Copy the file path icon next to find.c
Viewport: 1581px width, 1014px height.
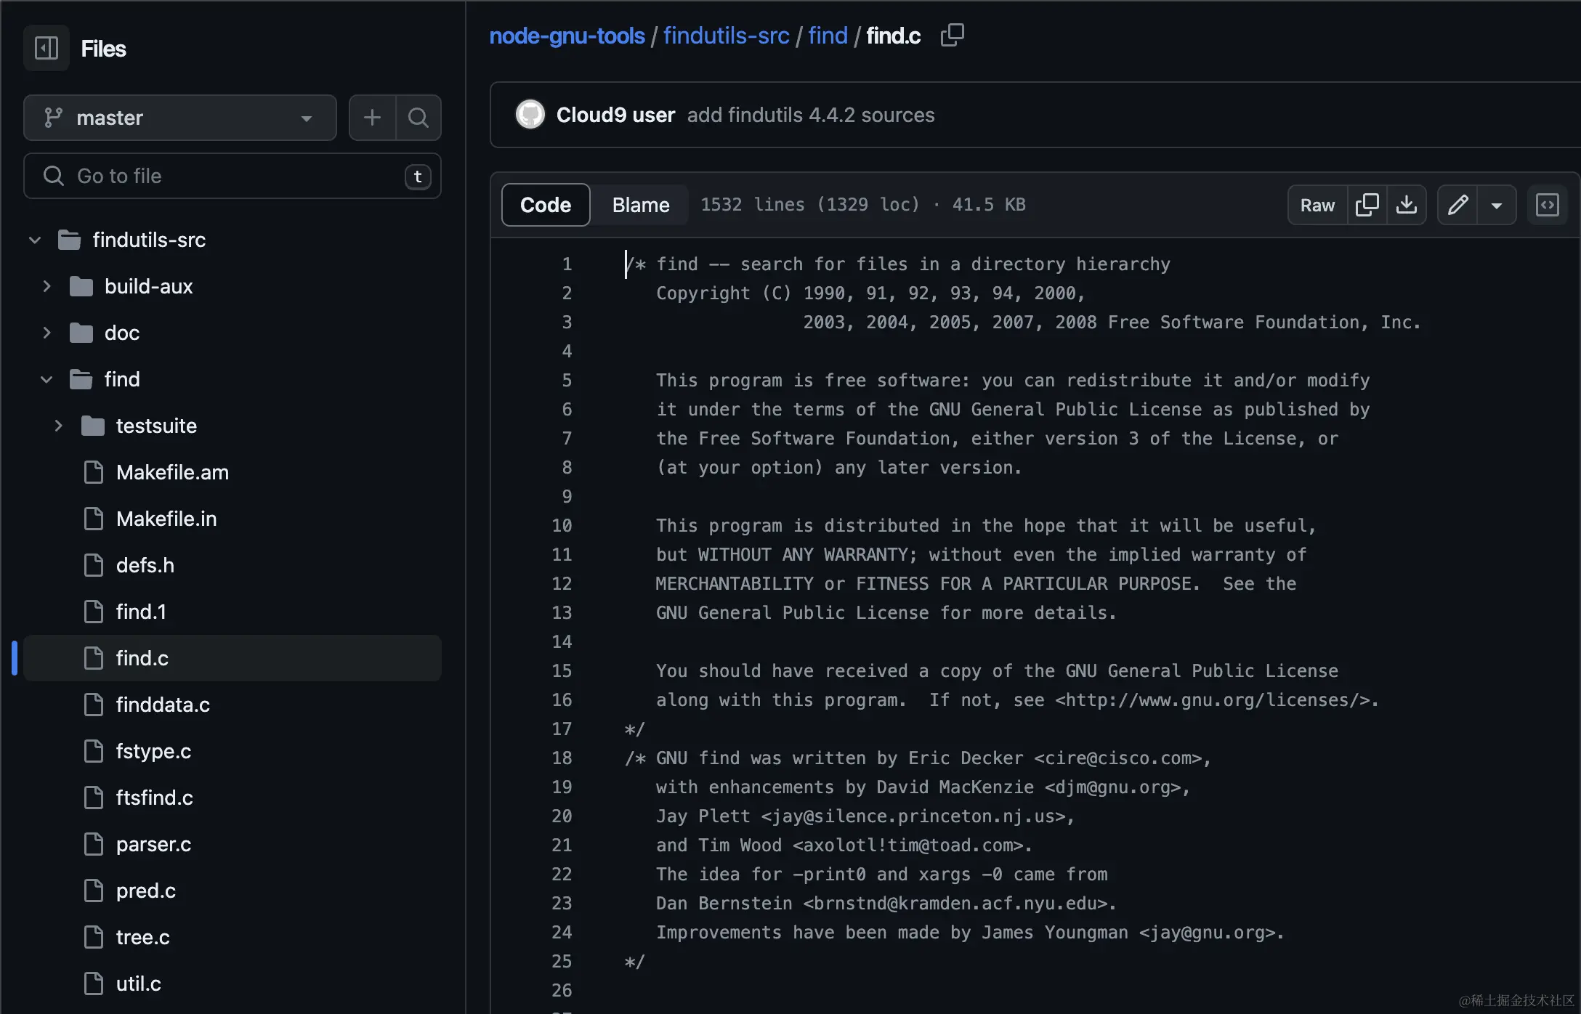952,35
